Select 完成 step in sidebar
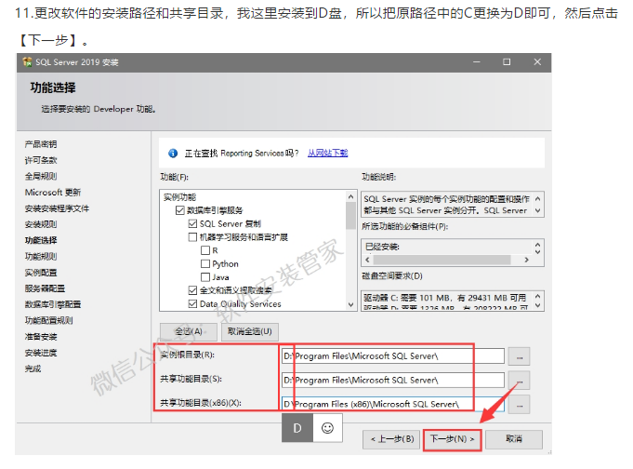 (x=33, y=368)
